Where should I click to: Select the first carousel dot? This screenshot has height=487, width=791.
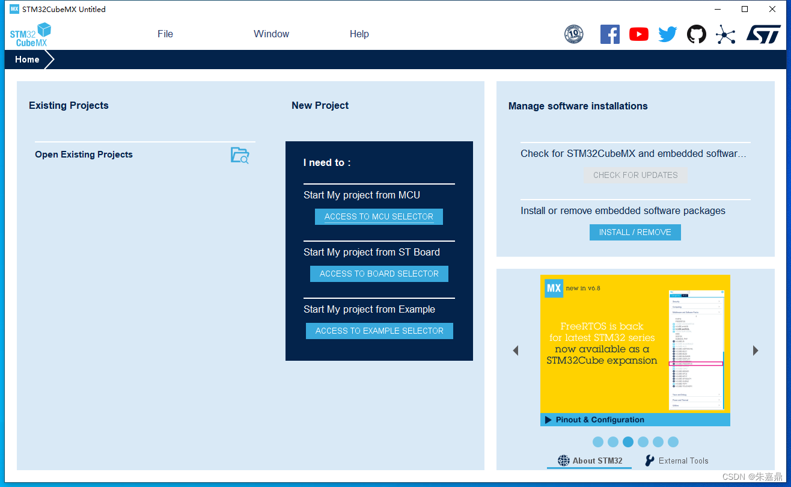click(598, 442)
